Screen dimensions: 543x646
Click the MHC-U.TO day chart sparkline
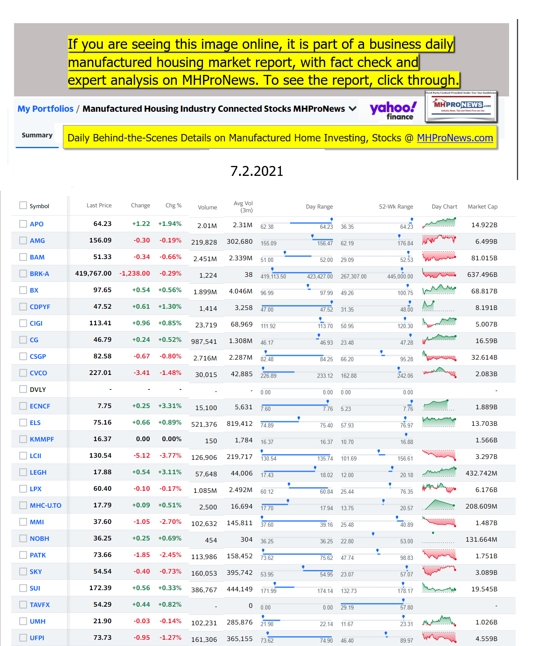point(439,504)
